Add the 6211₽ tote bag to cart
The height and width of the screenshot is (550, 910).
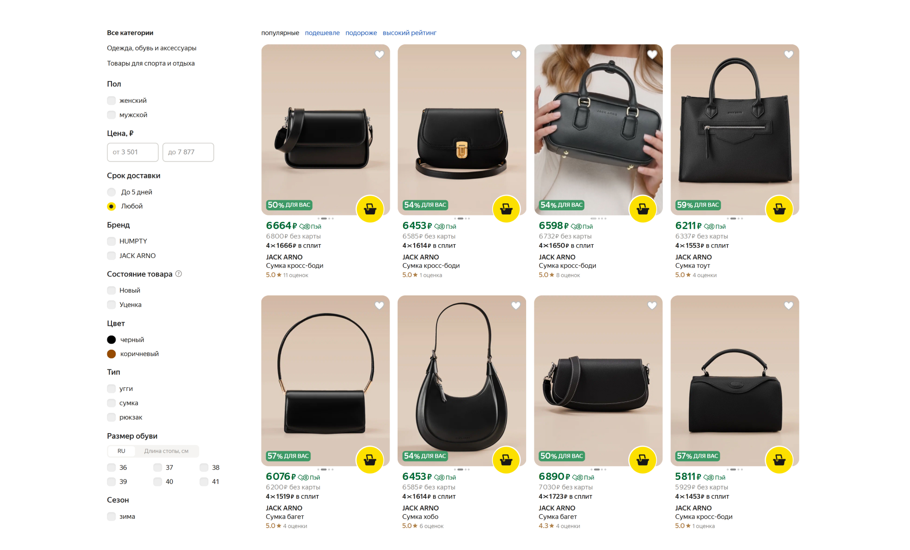coord(779,209)
